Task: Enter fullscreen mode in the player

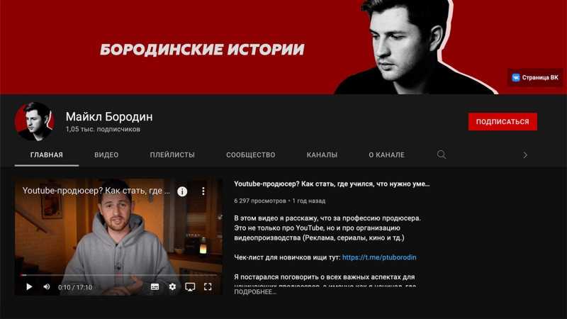Action: tap(208, 287)
